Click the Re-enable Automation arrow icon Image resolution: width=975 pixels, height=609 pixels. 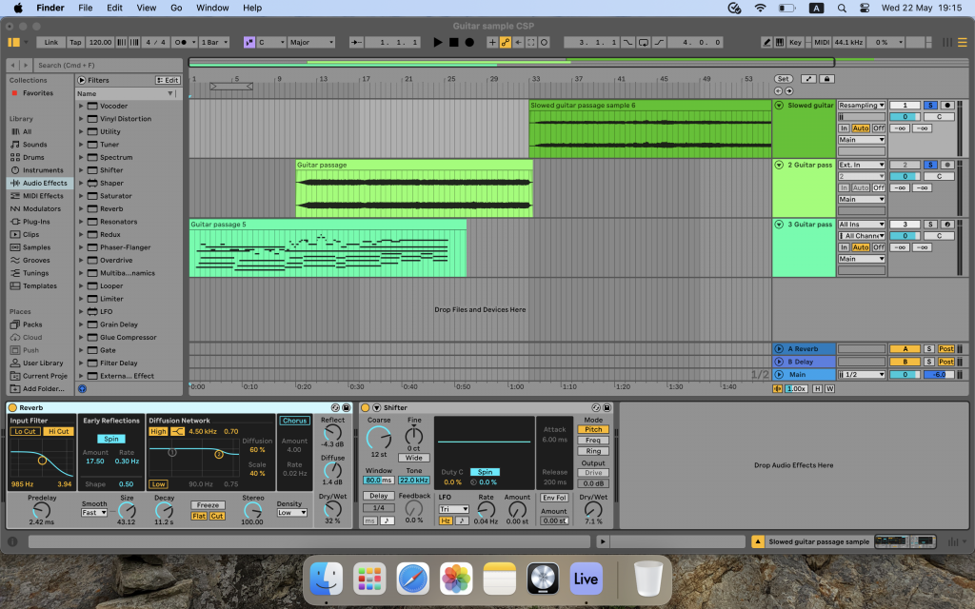[518, 42]
